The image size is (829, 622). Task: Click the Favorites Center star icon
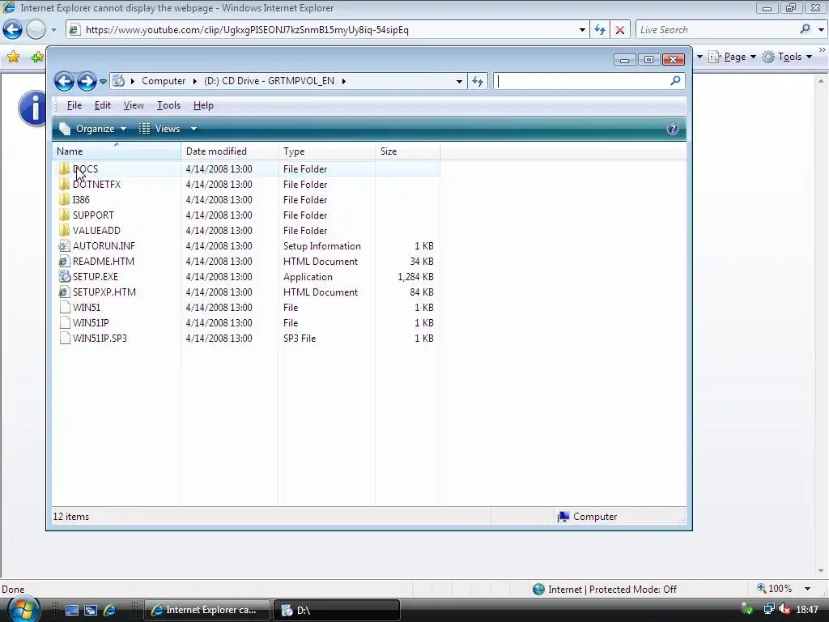pyautogui.click(x=13, y=57)
